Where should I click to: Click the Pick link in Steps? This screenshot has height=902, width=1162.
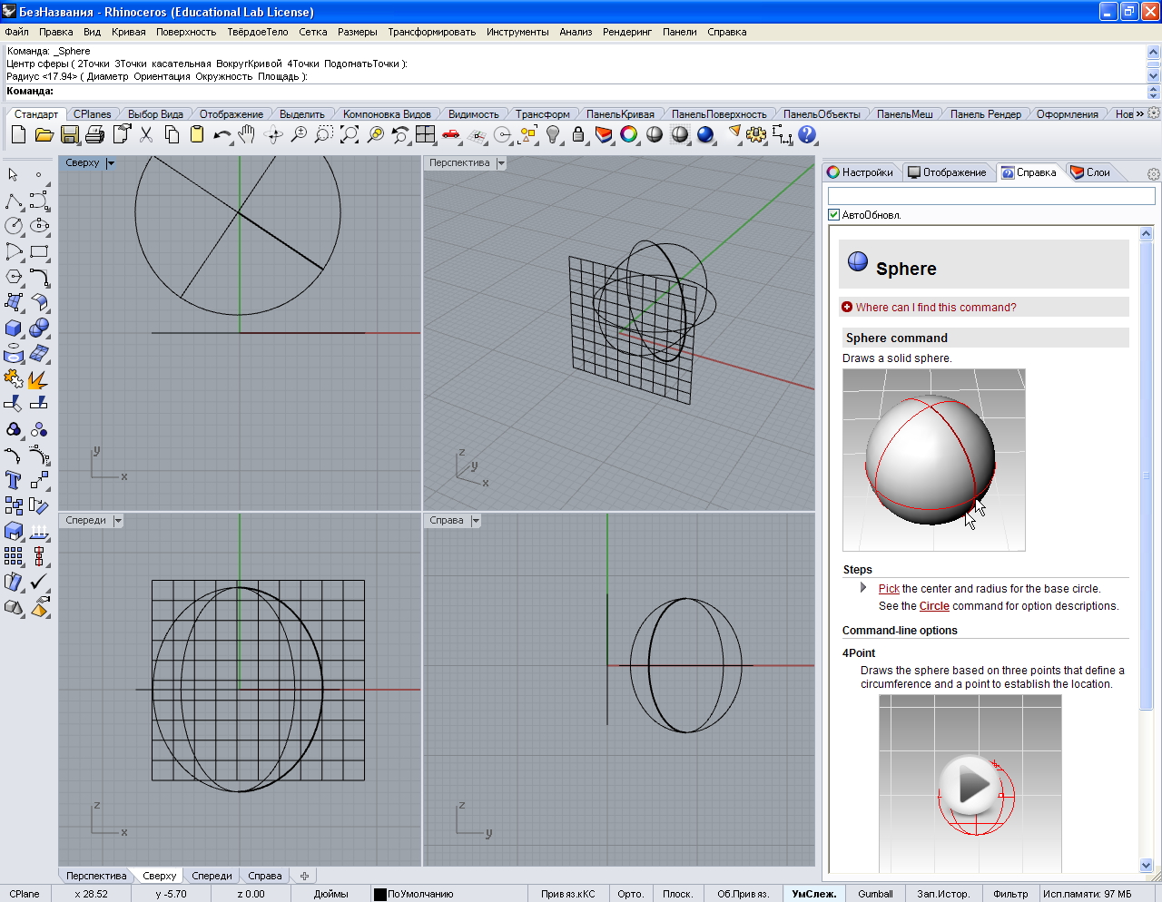[x=889, y=589]
